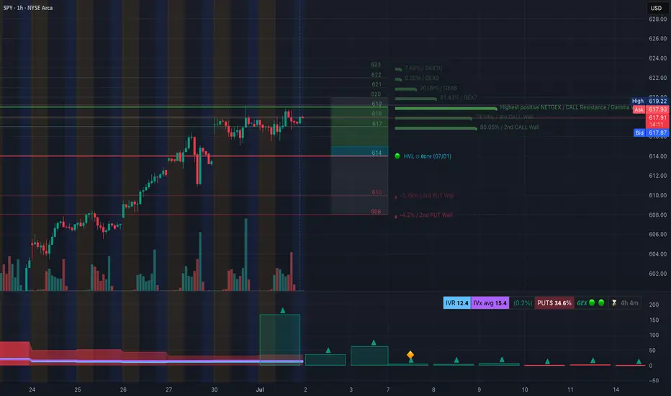Viewport: 671px width, 396px height.
Task: Click the 11 date label on time axis
Action: click(570, 390)
